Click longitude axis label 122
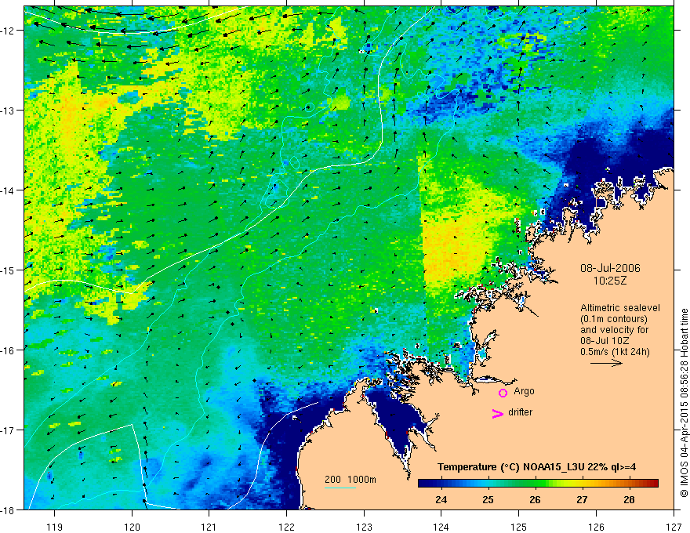Viewport: 690px width, 533px height. [x=286, y=527]
